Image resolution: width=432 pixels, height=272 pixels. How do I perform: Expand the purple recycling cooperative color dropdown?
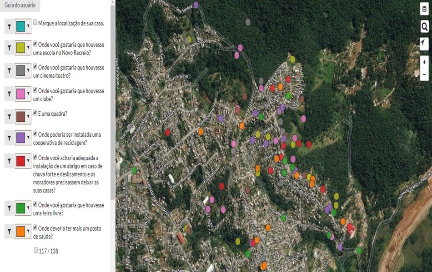click(x=28, y=138)
